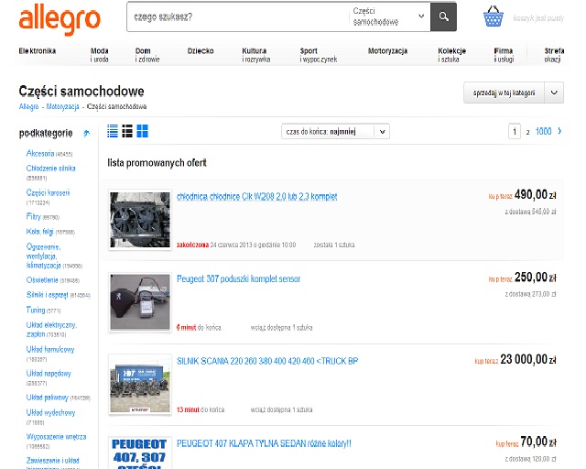Go to results page 1000

[x=543, y=131]
